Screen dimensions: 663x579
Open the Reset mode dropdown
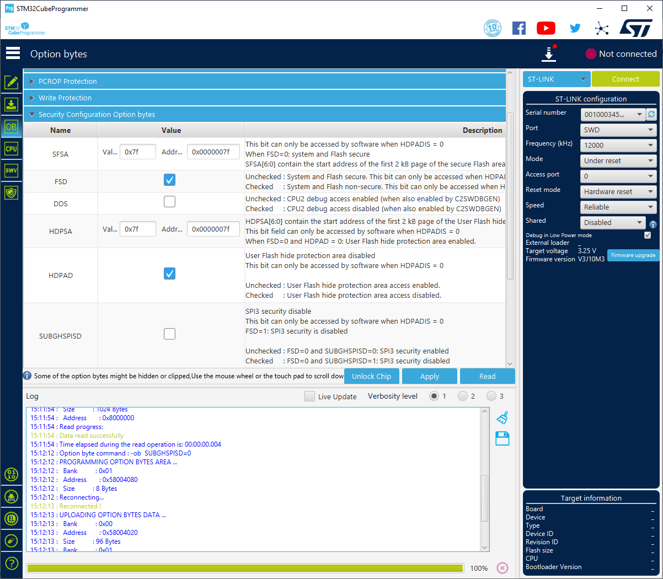tap(618, 191)
